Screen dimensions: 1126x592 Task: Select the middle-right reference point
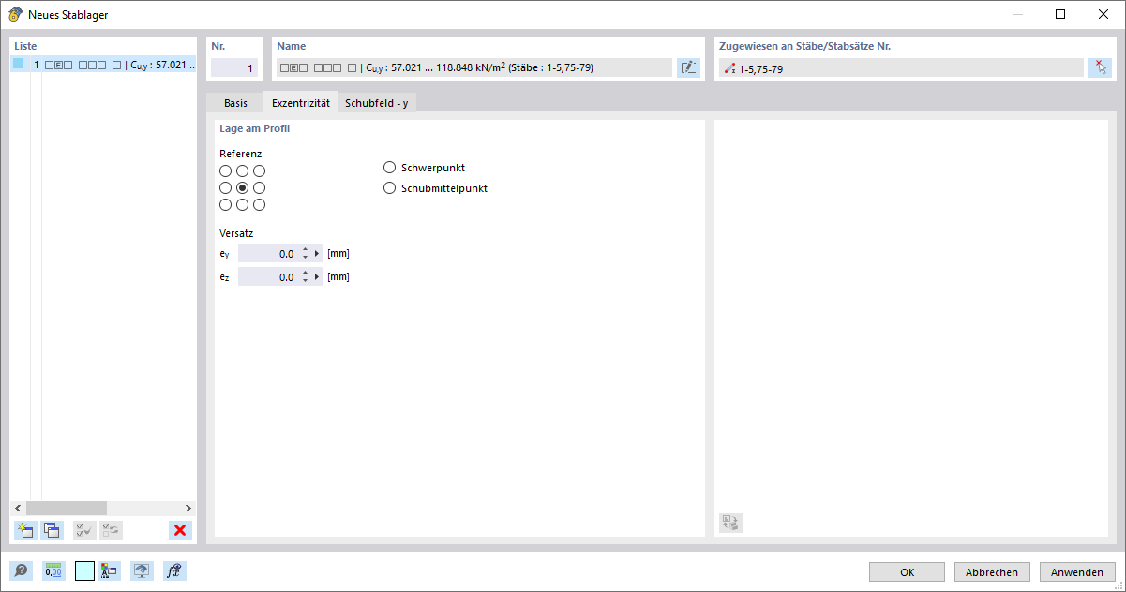click(x=260, y=187)
